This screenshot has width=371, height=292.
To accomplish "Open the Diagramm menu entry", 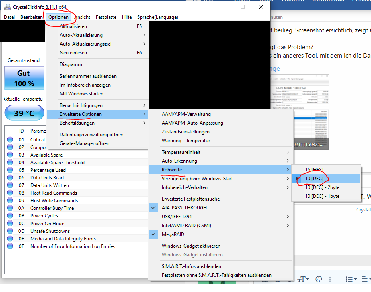I will pos(97,64).
